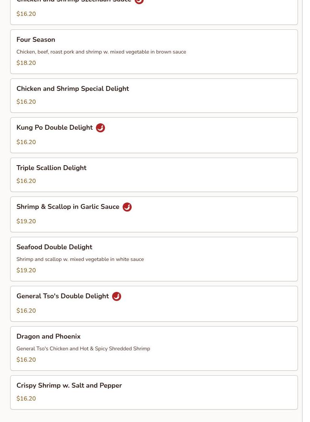This screenshot has height=422, width=310.
Task: Click spicy icon beside General Tso's Double Delight
Action: pyautogui.click(x=116, y=296)
